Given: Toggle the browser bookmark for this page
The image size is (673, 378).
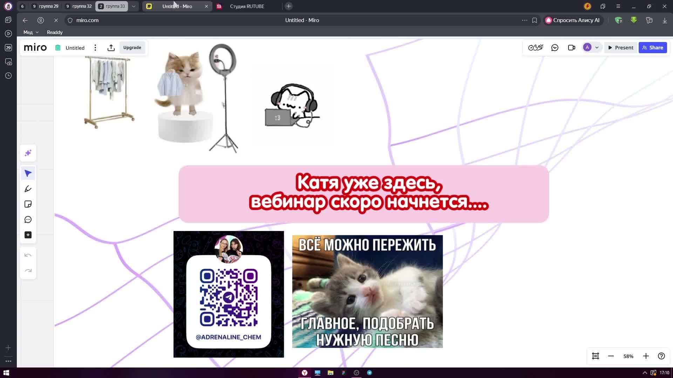Looking at the screenshot, I should pyautogui.click(x=534, y=20).
